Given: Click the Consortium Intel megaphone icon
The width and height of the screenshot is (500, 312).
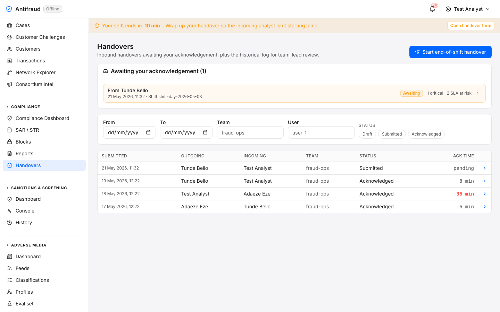Looking at the screenshot, I should coord(10,84).
